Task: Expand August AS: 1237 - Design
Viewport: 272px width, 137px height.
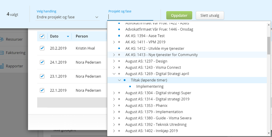Action: pos(114,61)
